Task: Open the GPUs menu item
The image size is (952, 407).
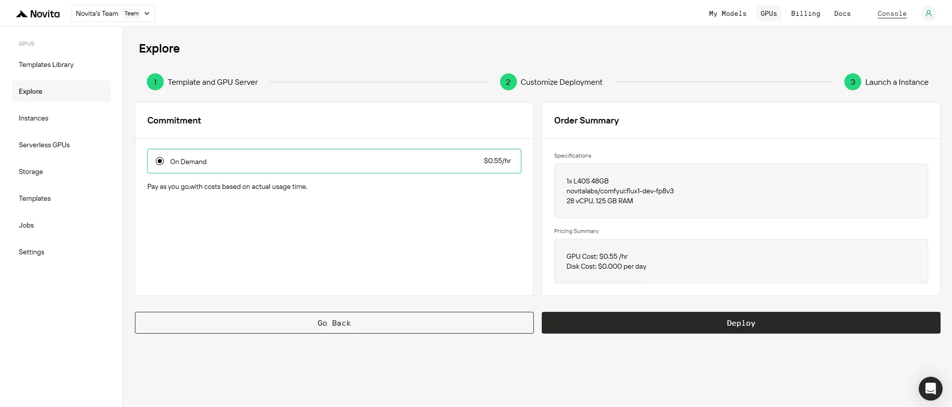Action: point(768,13)
